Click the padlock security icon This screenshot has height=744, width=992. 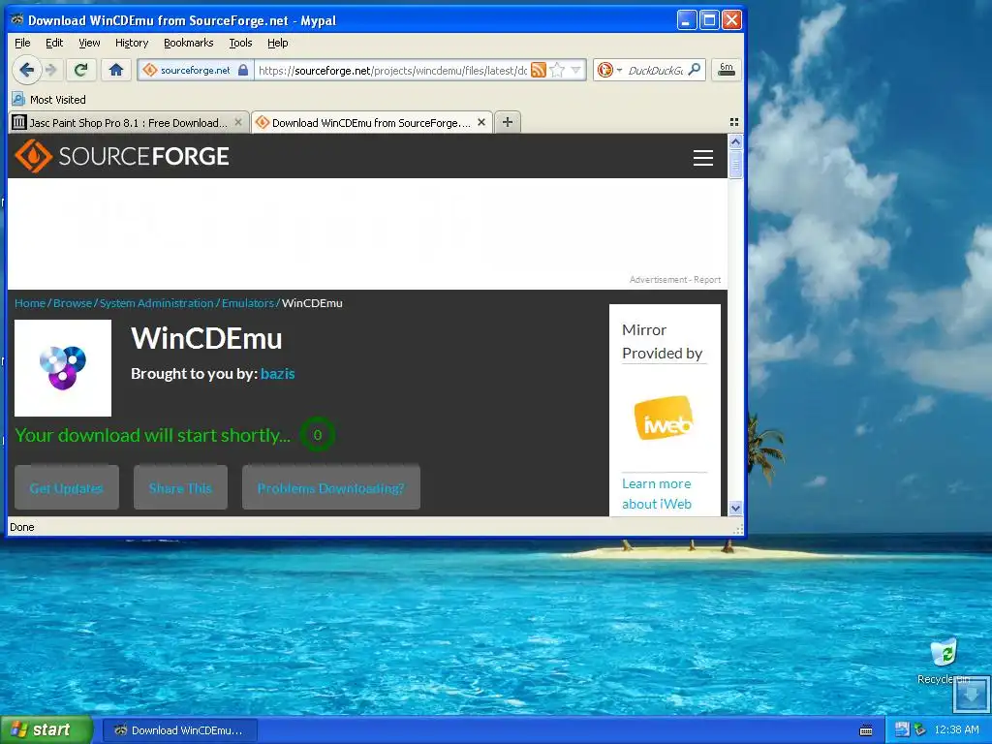[243, 70]
